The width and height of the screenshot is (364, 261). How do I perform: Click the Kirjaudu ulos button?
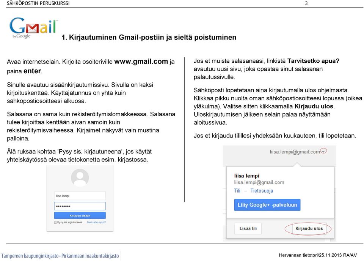tap(309, 228)
